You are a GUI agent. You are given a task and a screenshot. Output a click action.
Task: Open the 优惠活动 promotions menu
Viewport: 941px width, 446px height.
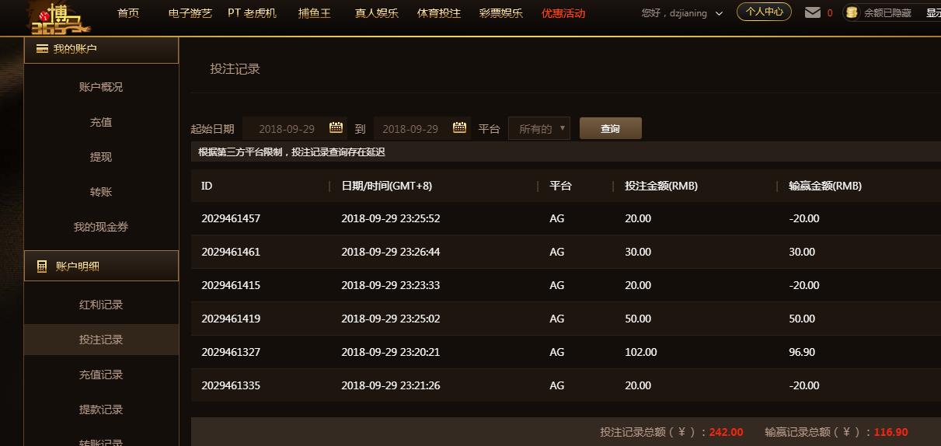(x=563, y=13)
